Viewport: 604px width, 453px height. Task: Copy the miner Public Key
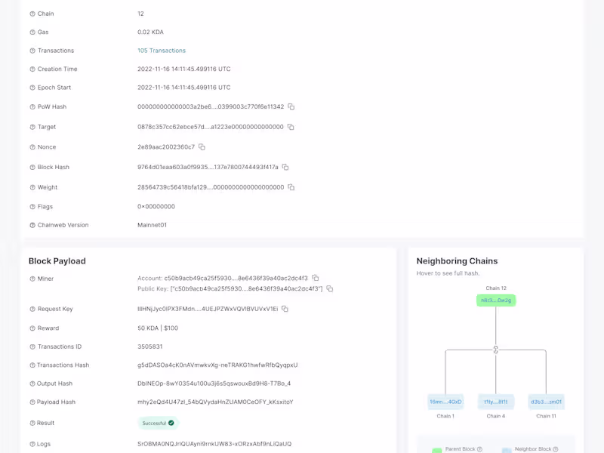tap(330, 288)
